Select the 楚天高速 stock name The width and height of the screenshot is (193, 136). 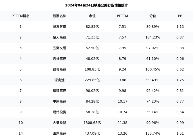pos(59,37)
